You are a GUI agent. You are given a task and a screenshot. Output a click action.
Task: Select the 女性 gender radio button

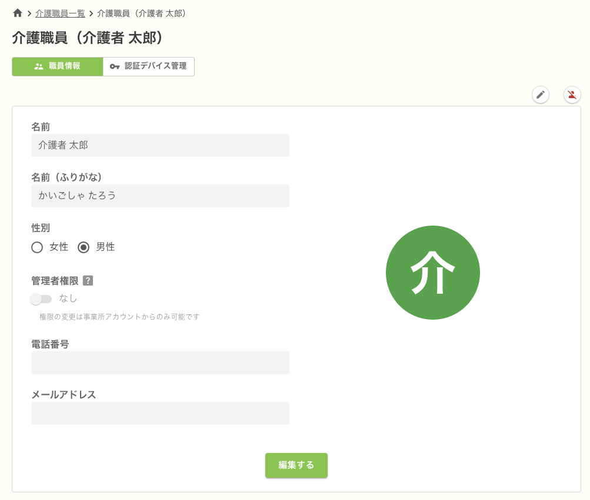click(x=37, y=247)
